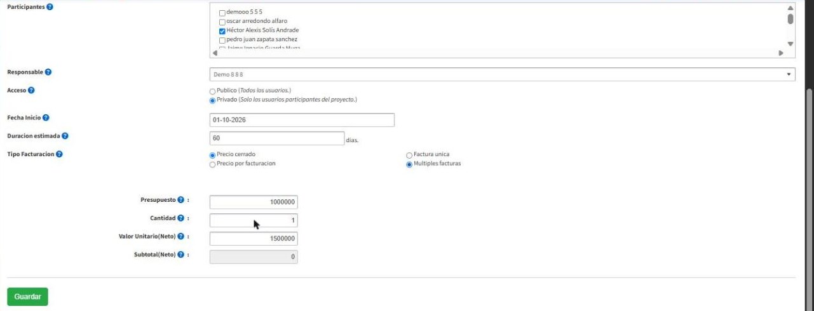Click the Cantidad input field
Viewport: 814px width, 311px height.
tap(254, 220)
